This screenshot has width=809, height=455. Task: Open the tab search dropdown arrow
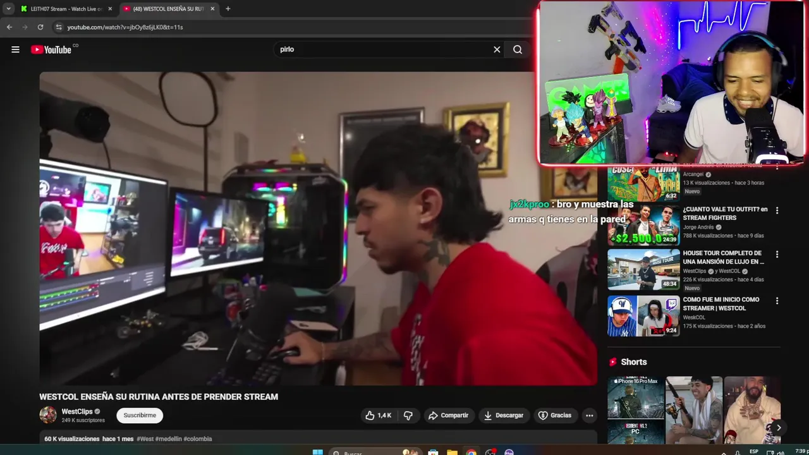tap(8, 9)
